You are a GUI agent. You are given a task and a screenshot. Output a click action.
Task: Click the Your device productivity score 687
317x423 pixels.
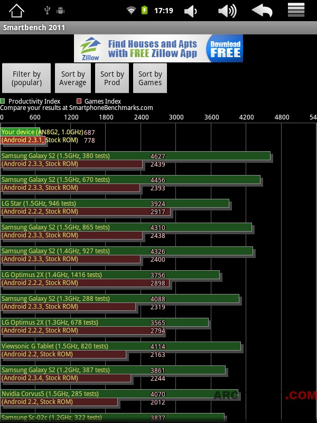click(x=89, y=133)
